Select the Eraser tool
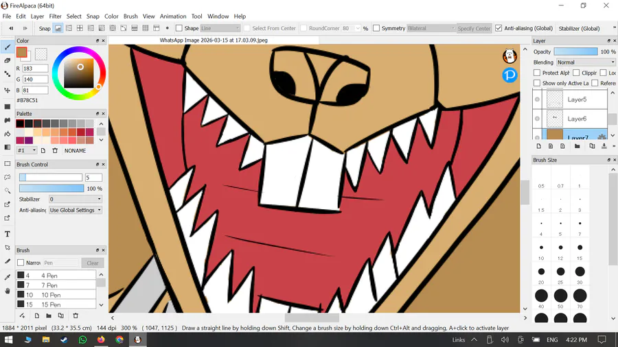618x347 pixels. pyautogui.click(x=7, y=60)
